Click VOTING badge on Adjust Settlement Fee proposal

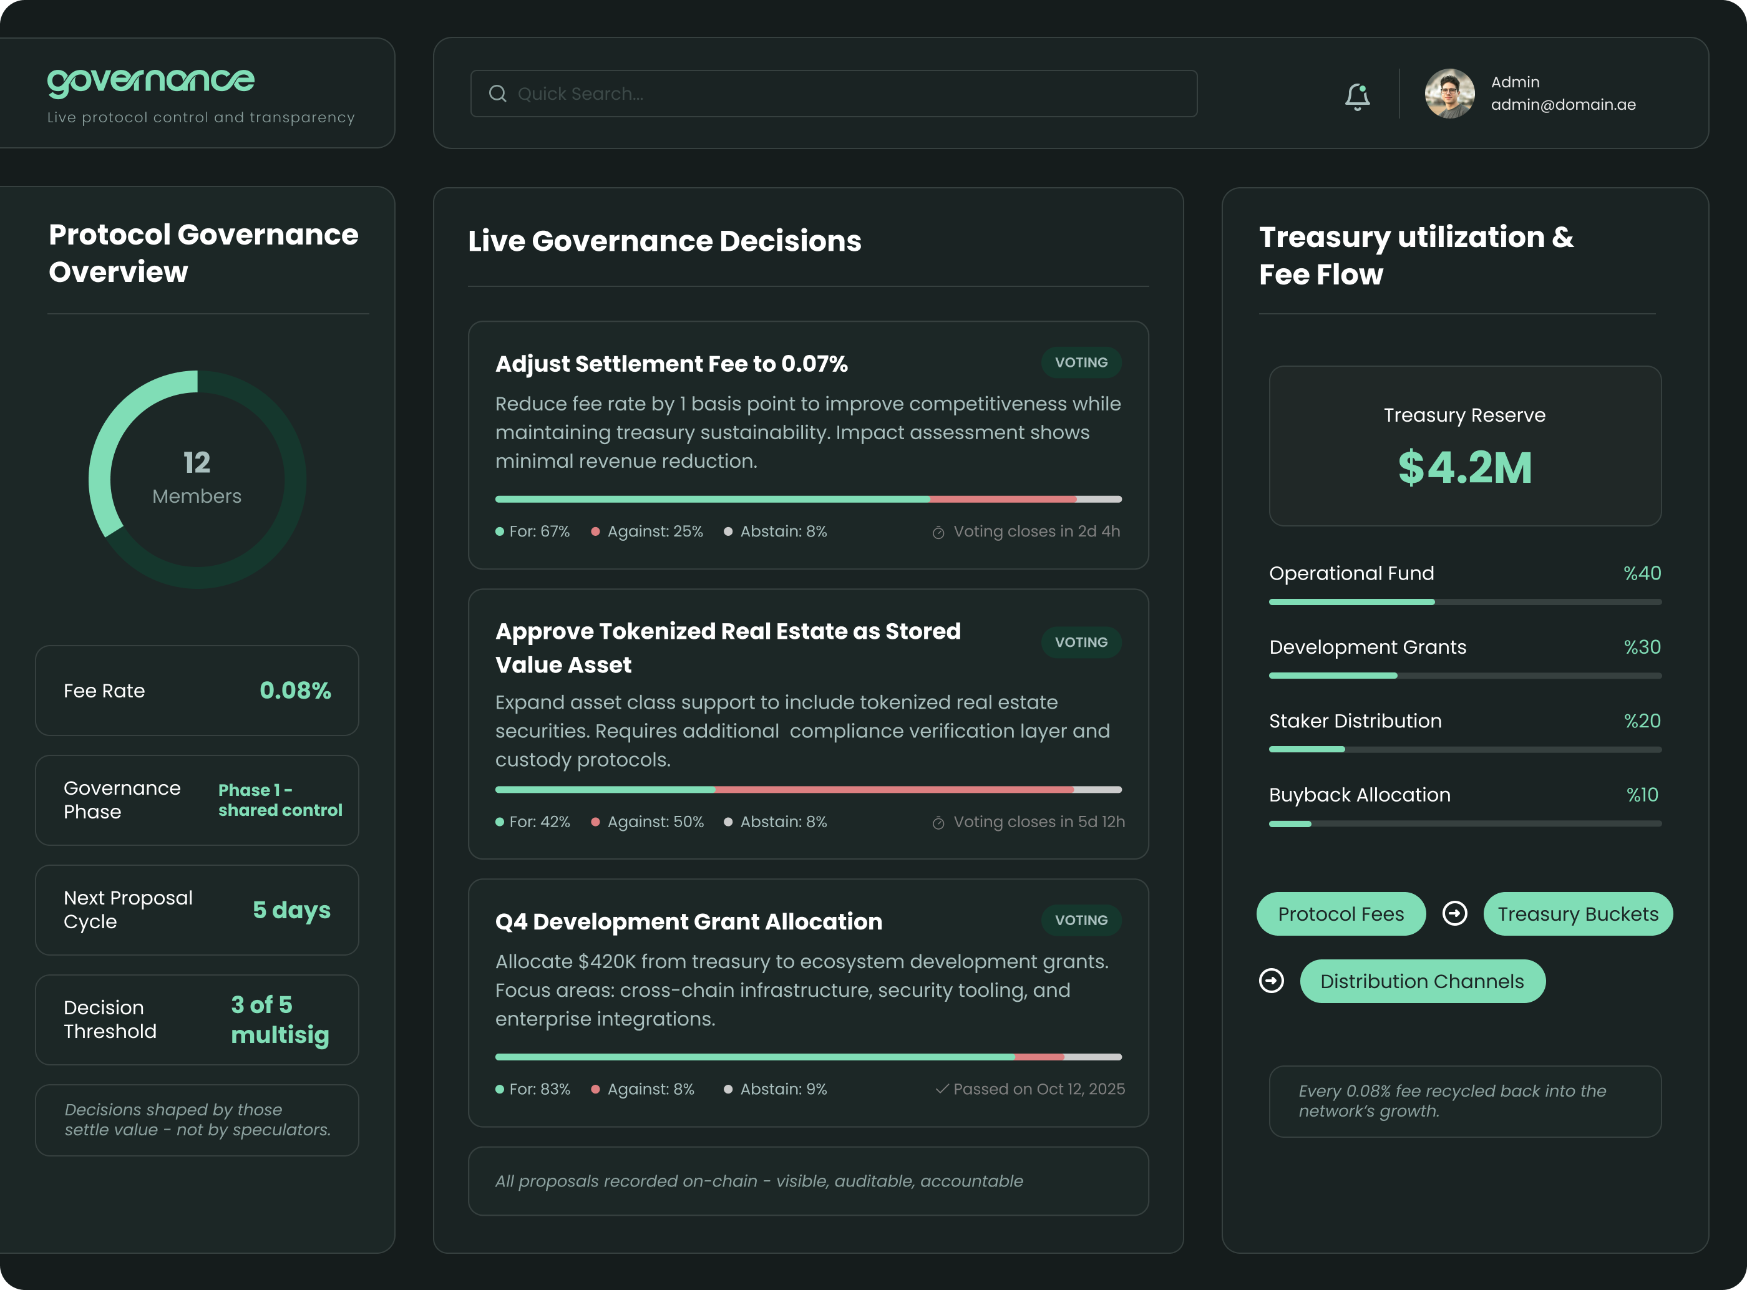pos(1081,362)
